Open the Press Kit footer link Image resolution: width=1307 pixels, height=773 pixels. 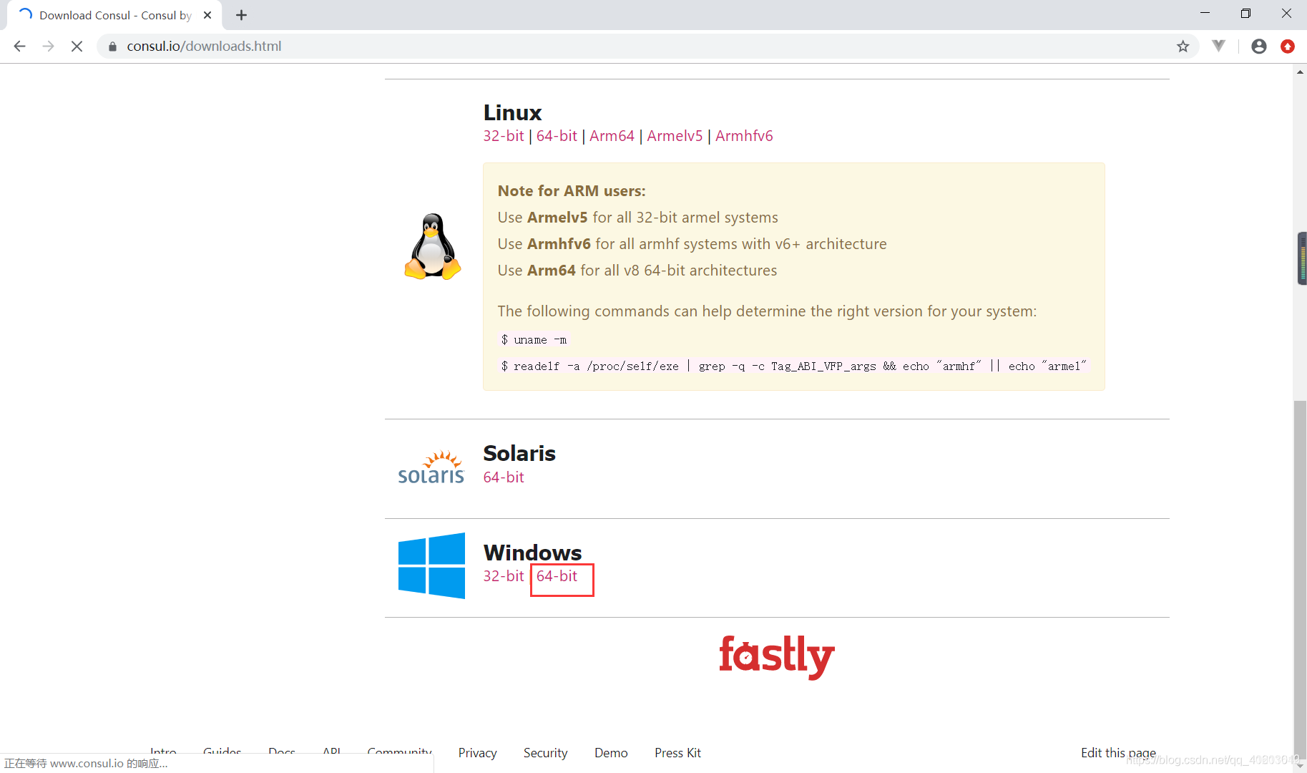(x=677, y=753)
